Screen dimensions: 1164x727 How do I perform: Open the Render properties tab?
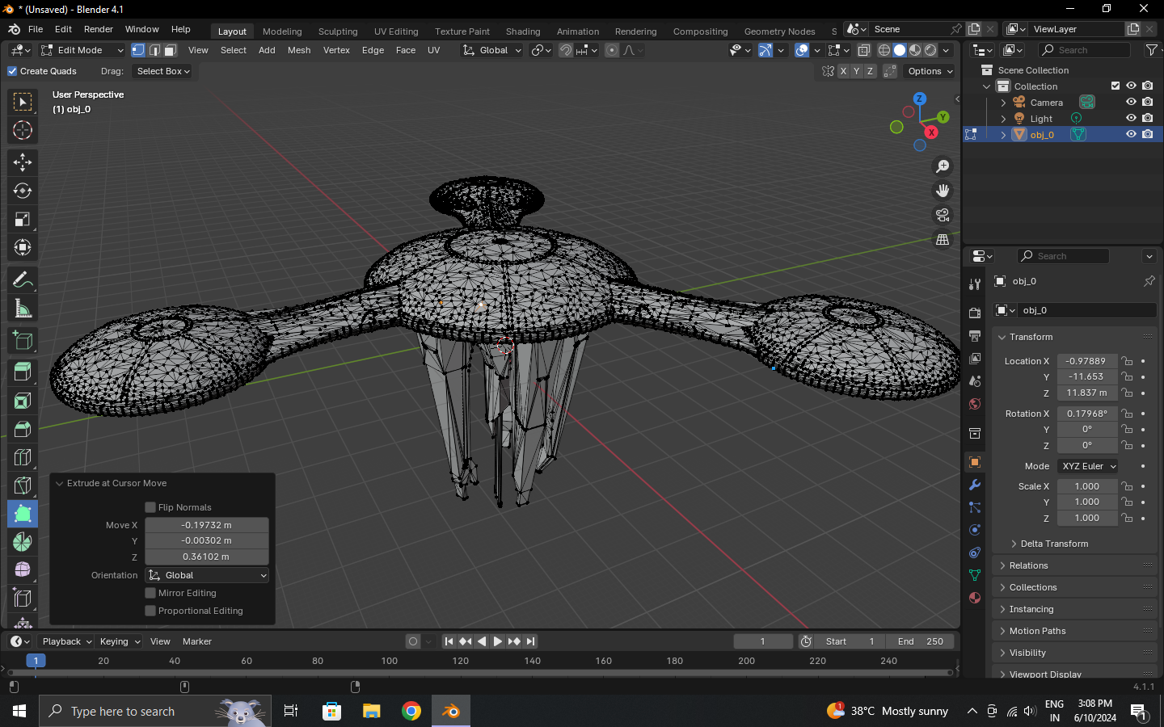click(975, 313)
